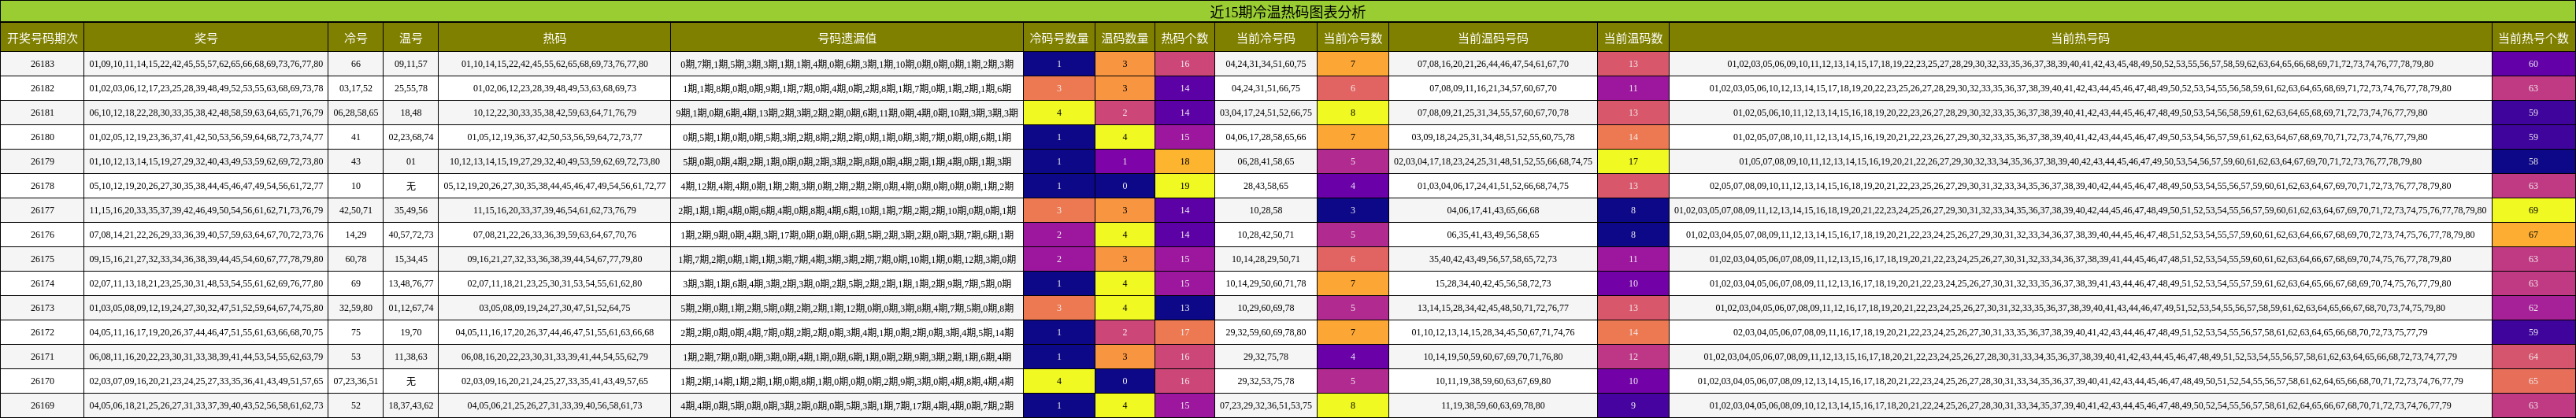Image resolution: width=2576 pixels, height=418 pixels.
Task: Click period number 26173
Action: point(42,308)
